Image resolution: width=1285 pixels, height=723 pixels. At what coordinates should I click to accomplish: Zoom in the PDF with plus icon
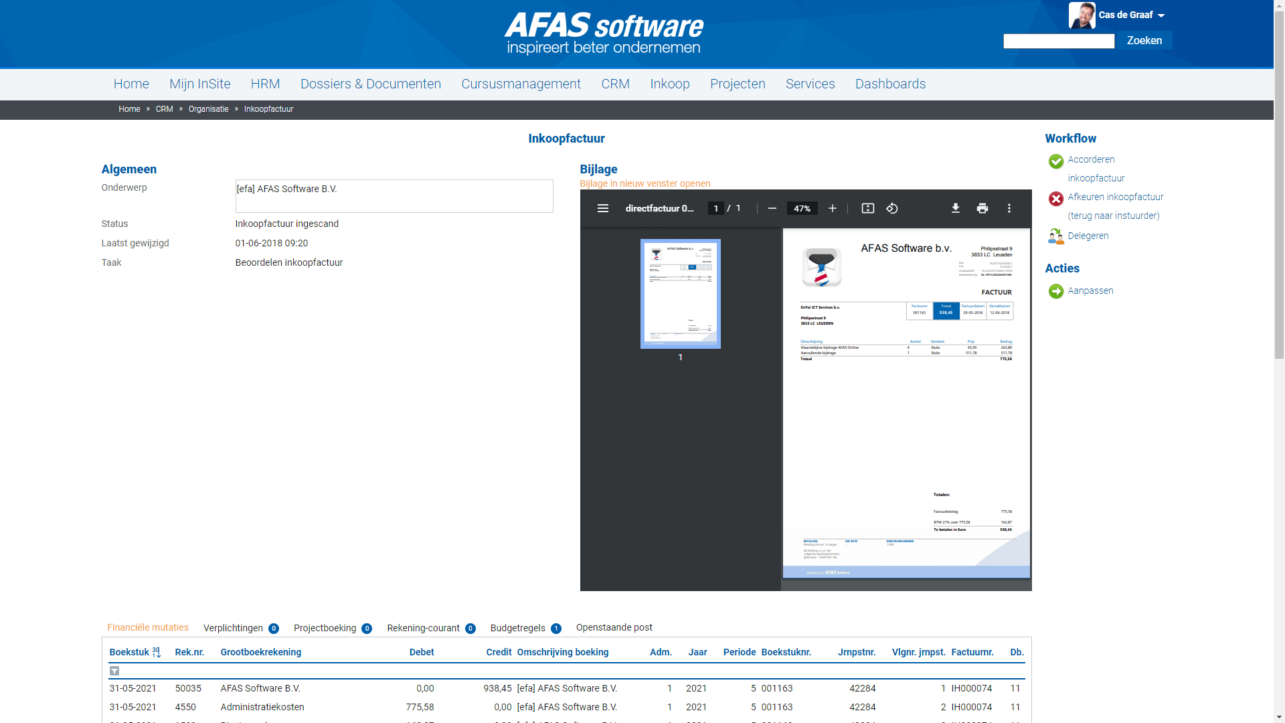click(x=832, y=209)
